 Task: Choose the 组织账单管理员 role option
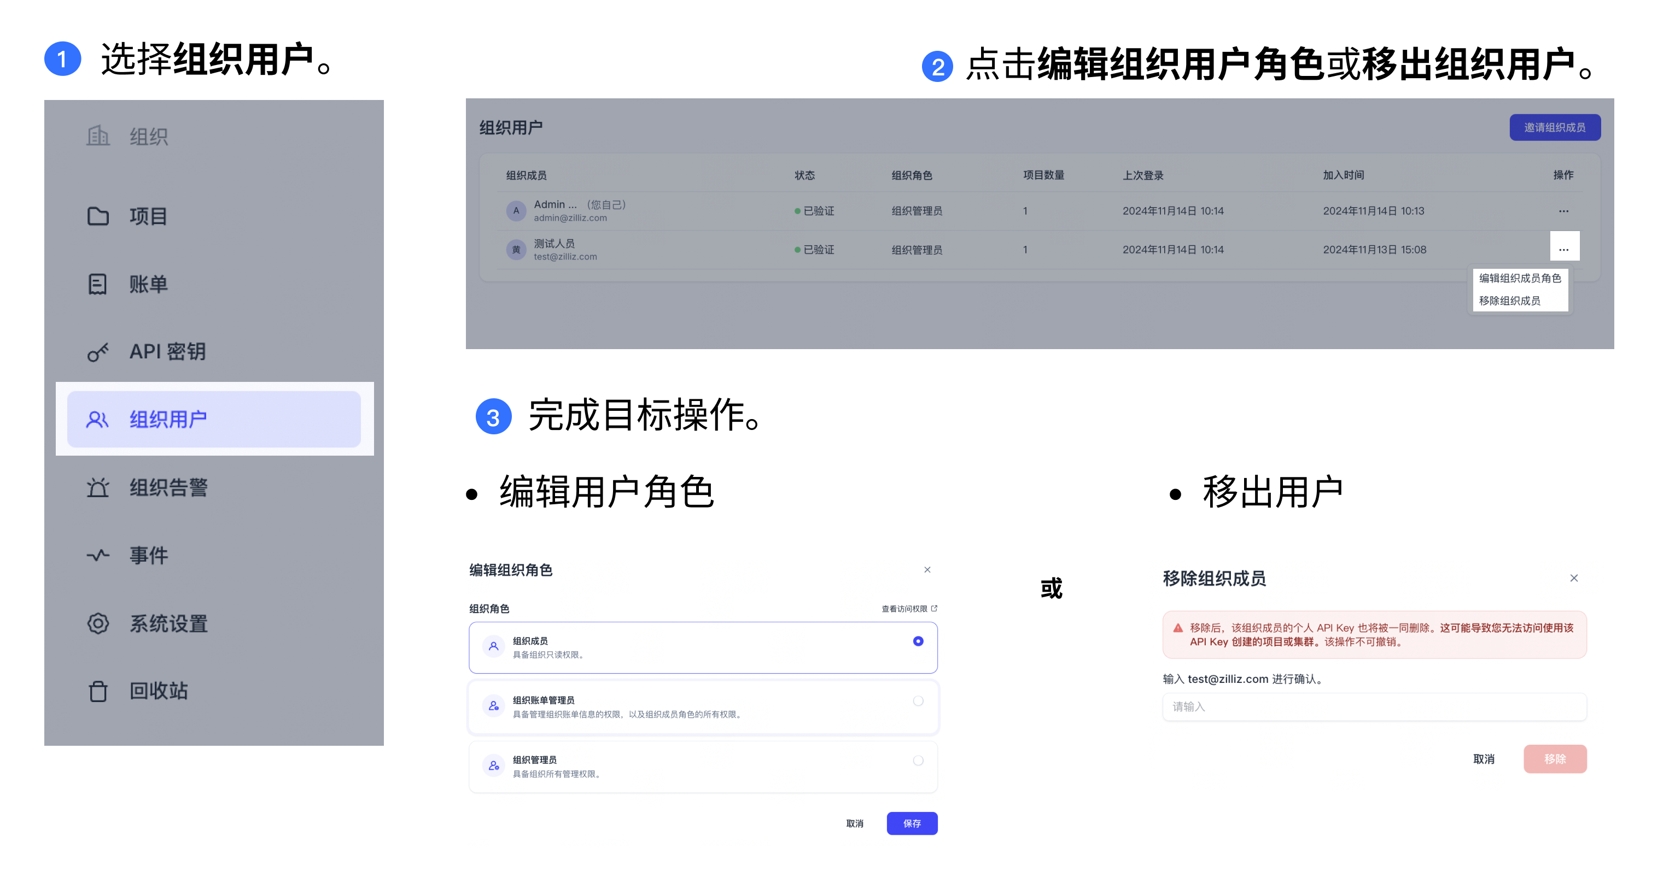pyautogui.click(x=918, y=701)
